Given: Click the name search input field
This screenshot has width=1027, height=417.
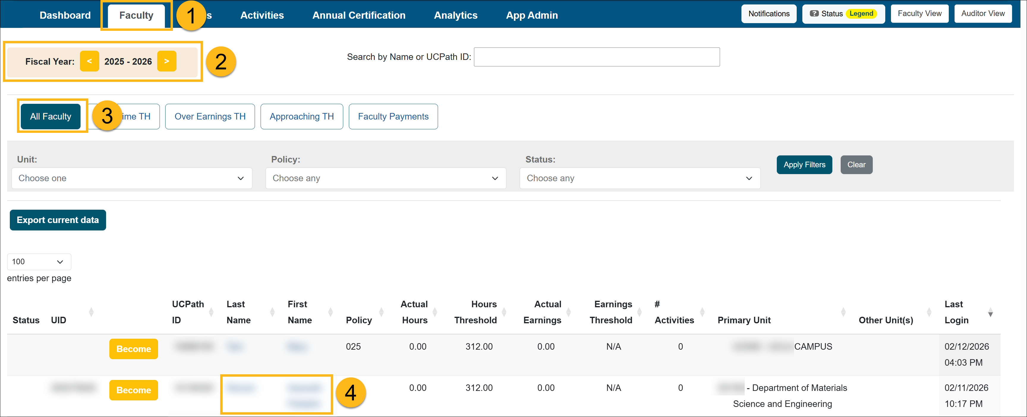Looking at the screenshot, I should pyautogui.click(x=596, y=57).
